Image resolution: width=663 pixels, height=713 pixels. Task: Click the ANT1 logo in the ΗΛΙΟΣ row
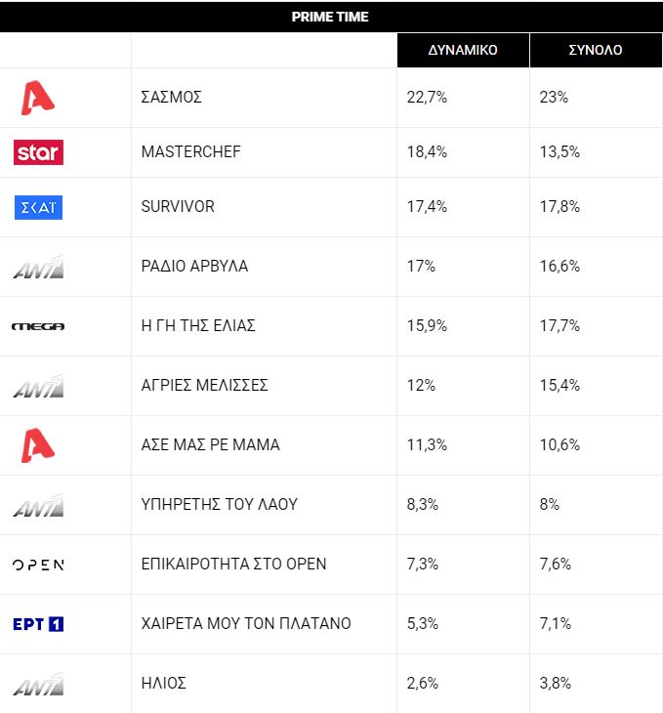pyautogui.click(x=38, y=684)
